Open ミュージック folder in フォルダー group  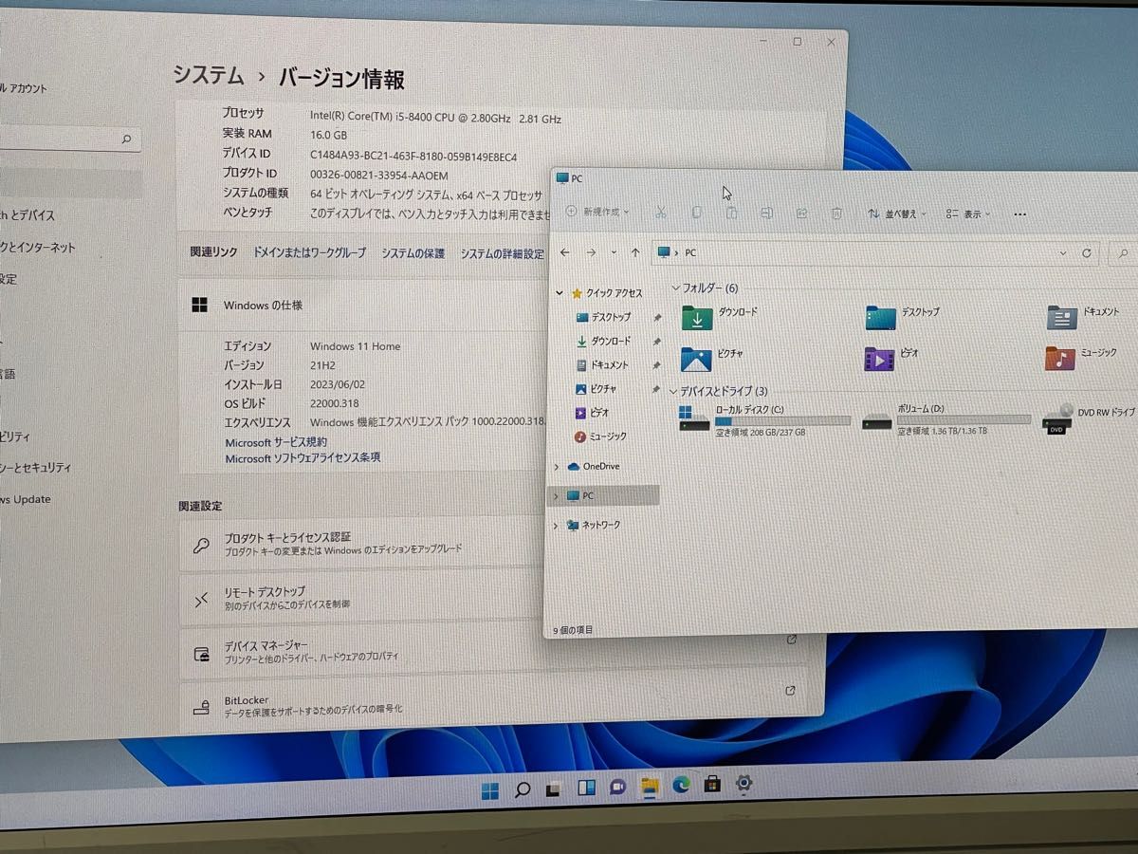[x=1081, y=357]
